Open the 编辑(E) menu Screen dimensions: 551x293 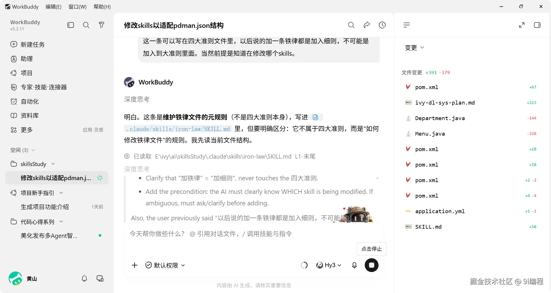coord(53,7)
